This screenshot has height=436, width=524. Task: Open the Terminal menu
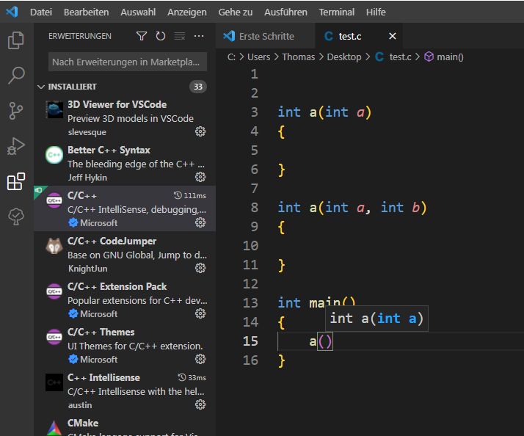coord(337,12)
